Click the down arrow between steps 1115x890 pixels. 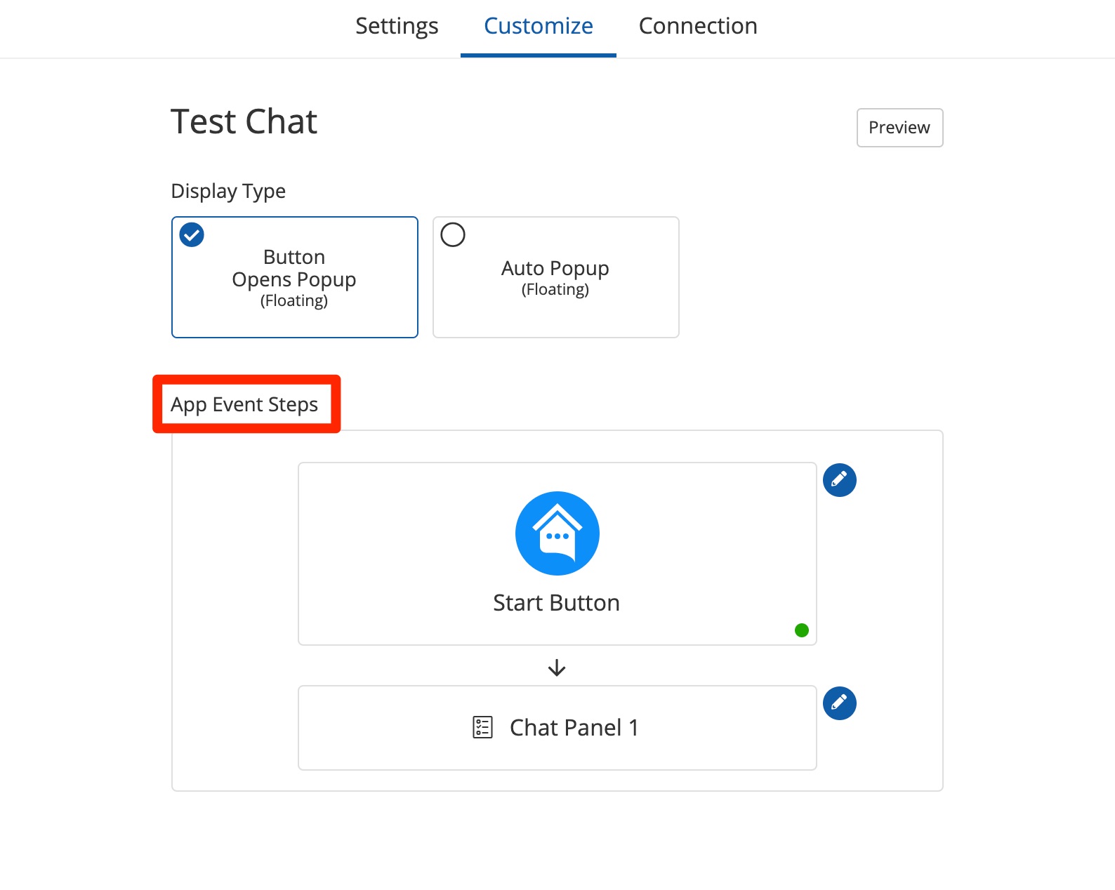(557, 667)
